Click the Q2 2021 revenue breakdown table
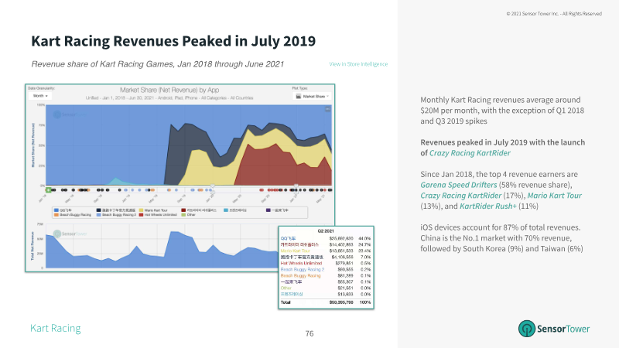Image resolution: width=619 pixels, height=348 pixels. click(x=326, y=268)
